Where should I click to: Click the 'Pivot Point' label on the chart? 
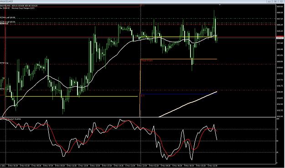point(147,61)
